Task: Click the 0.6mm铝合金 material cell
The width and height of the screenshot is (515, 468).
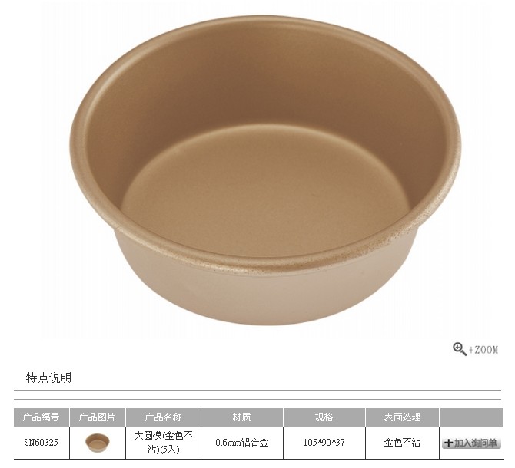Action: pyautogui.click(x=242, y=443)
